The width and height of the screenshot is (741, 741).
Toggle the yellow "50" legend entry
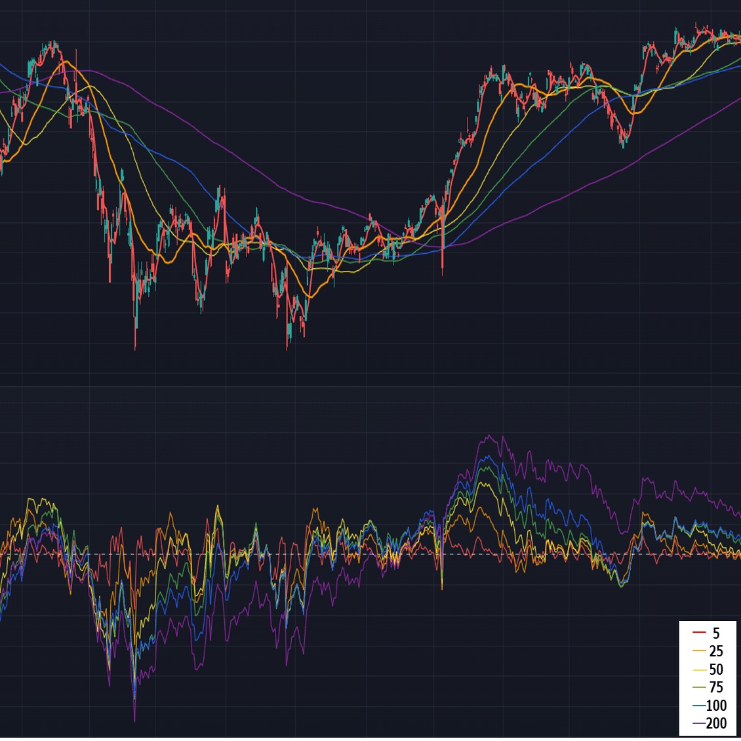(708, 669)
